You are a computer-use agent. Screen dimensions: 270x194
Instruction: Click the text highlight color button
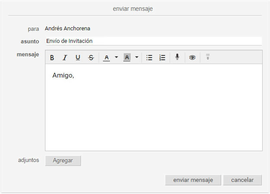[127, 57]
